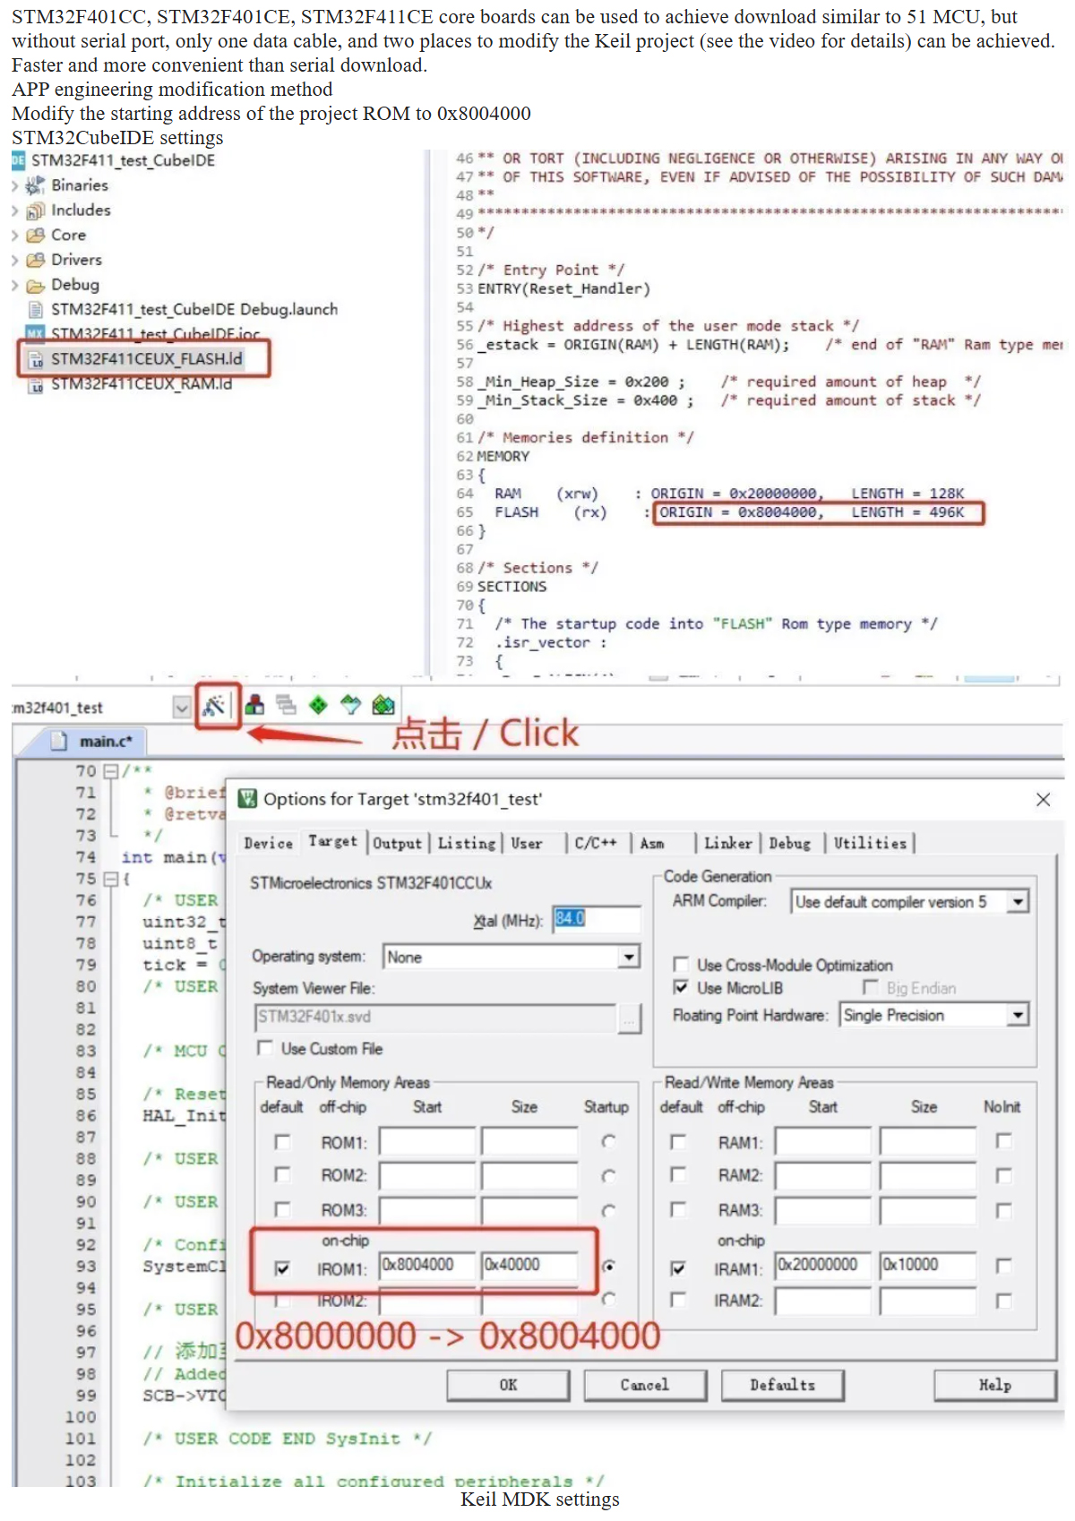Click the Select Software Packs icon
This screenshot has height=1521, width=1075.
(x=350, y=705)
